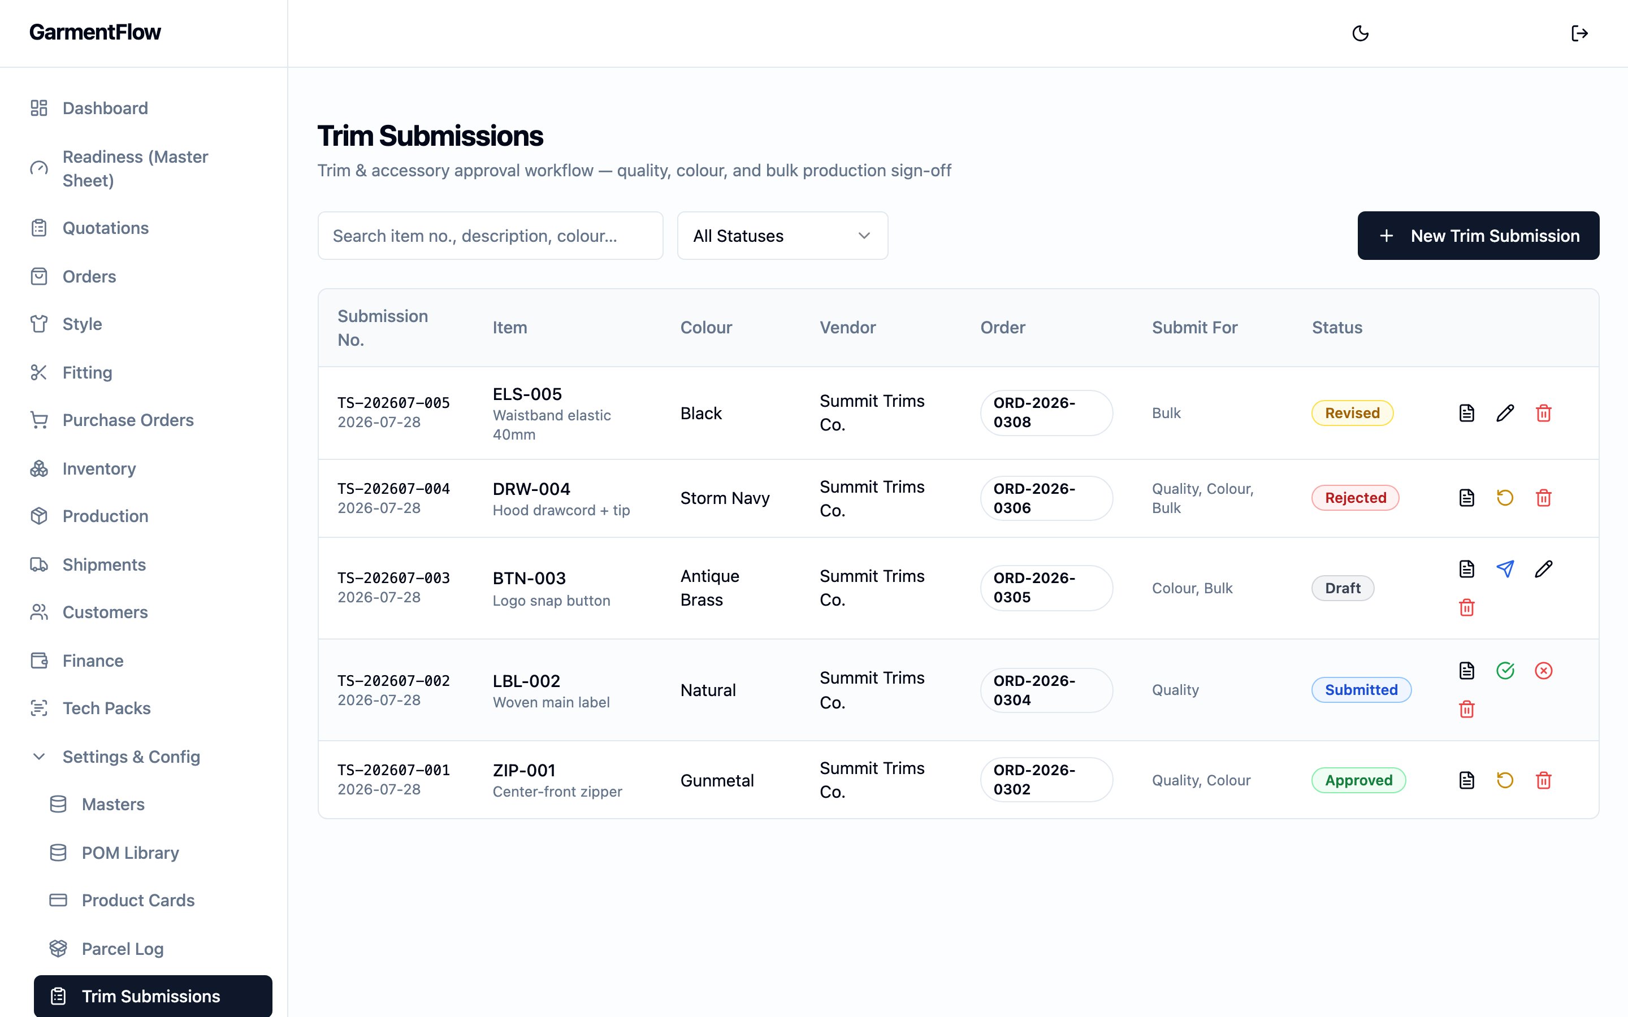Open Purchase Orders in sidebar

[x=144, y=420]
